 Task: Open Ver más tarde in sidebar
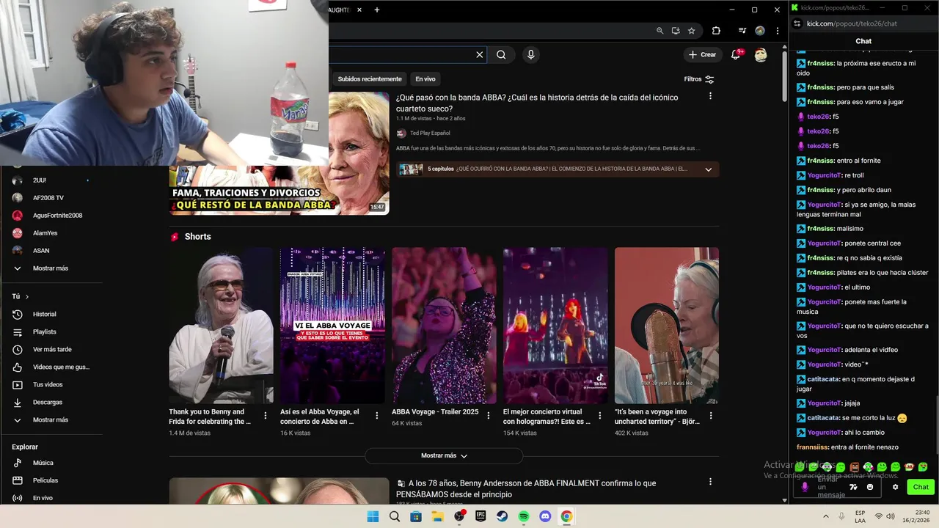pyautogui.click(x=51, y=349)
